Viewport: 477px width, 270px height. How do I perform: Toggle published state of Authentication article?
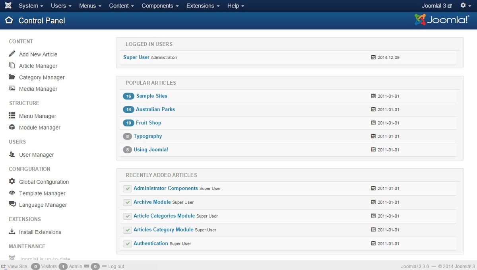coord(127,243)
